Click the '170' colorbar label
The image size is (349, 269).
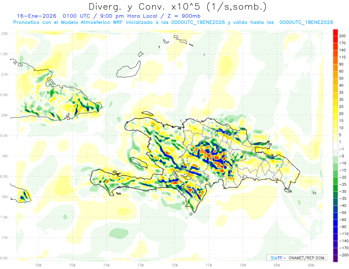343,43
